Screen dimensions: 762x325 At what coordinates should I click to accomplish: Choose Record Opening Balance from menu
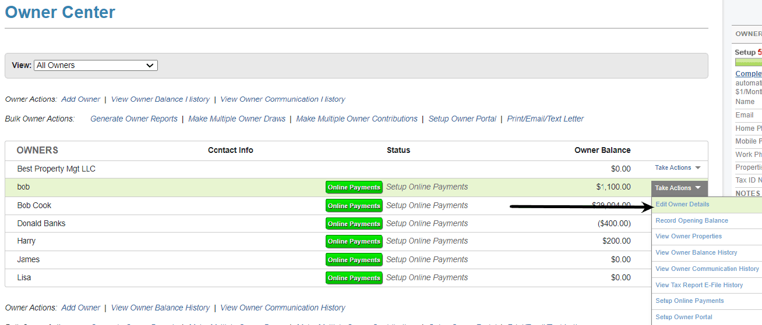[692, 220]
